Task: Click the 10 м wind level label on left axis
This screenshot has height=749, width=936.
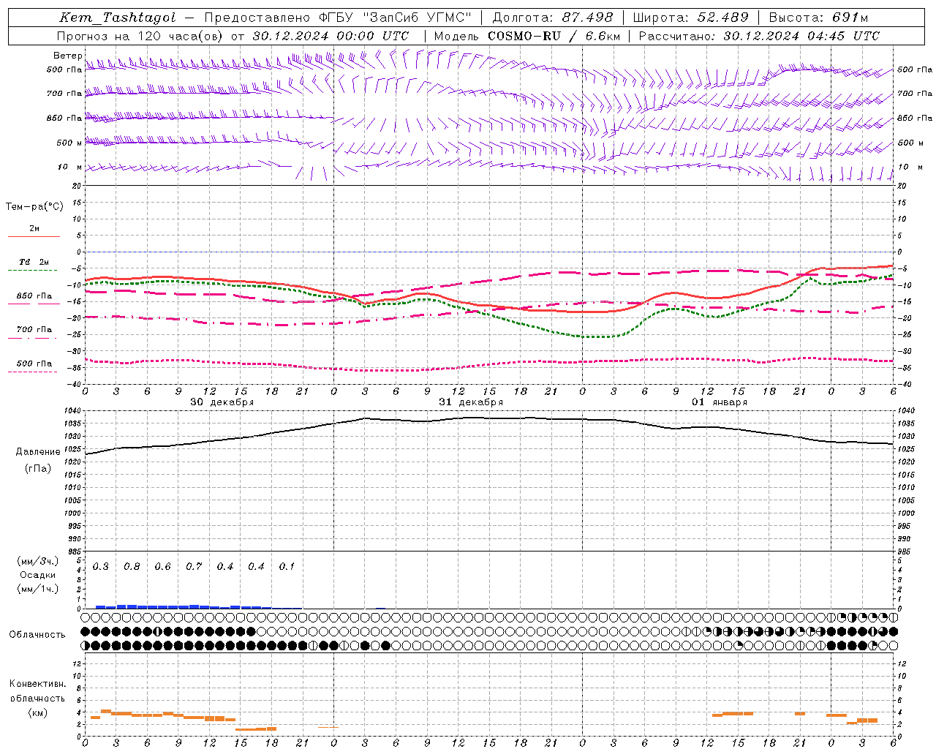Action: [70, 167]
